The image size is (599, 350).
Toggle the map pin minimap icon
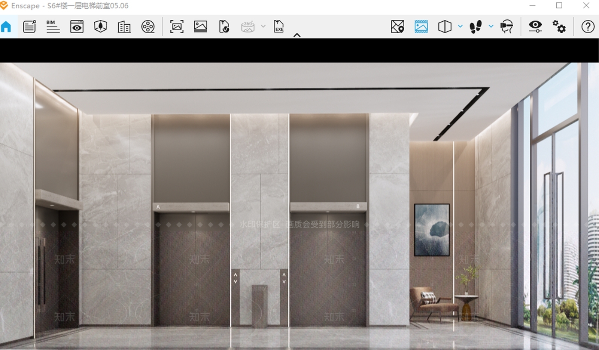point(398,27)
